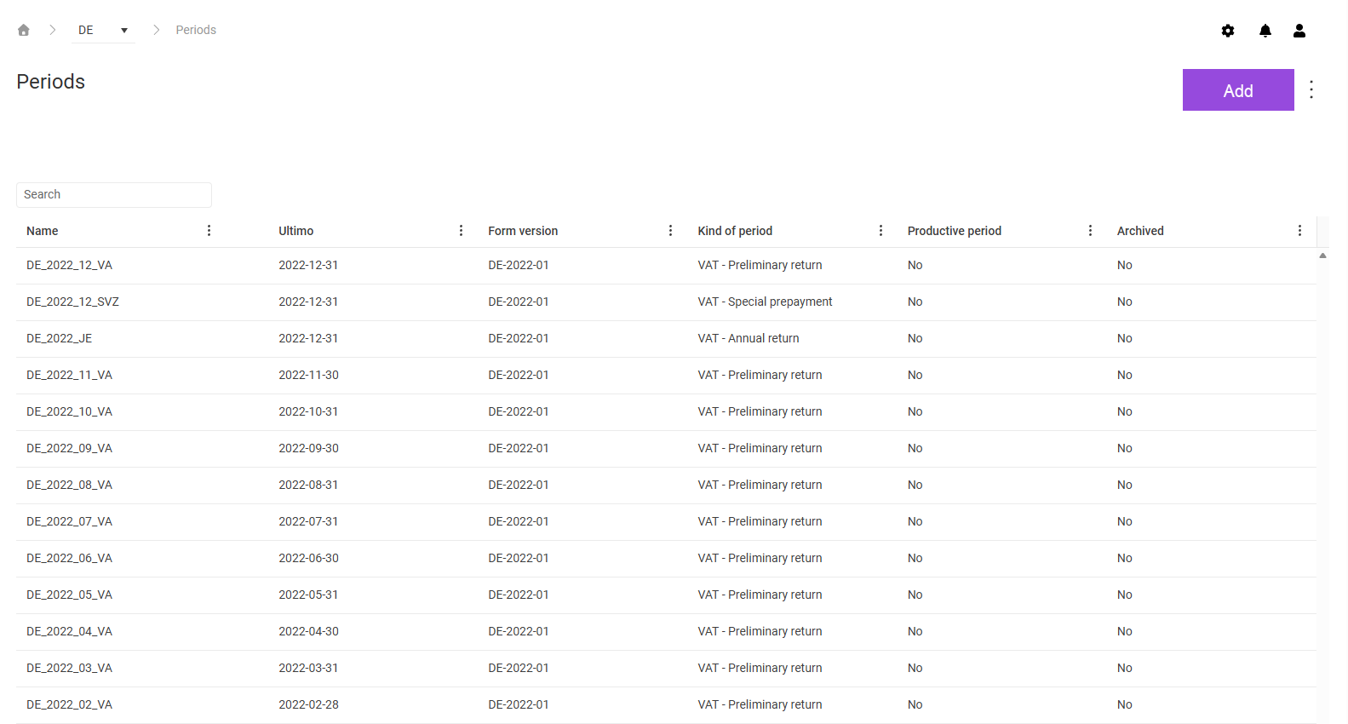Go to the home page icon
The width and height of the screenshot is (1348, 724).
tap(24, 30)
